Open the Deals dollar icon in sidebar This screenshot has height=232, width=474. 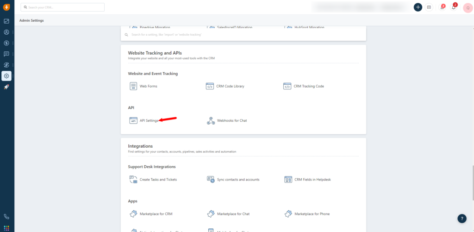coord(6,43)
